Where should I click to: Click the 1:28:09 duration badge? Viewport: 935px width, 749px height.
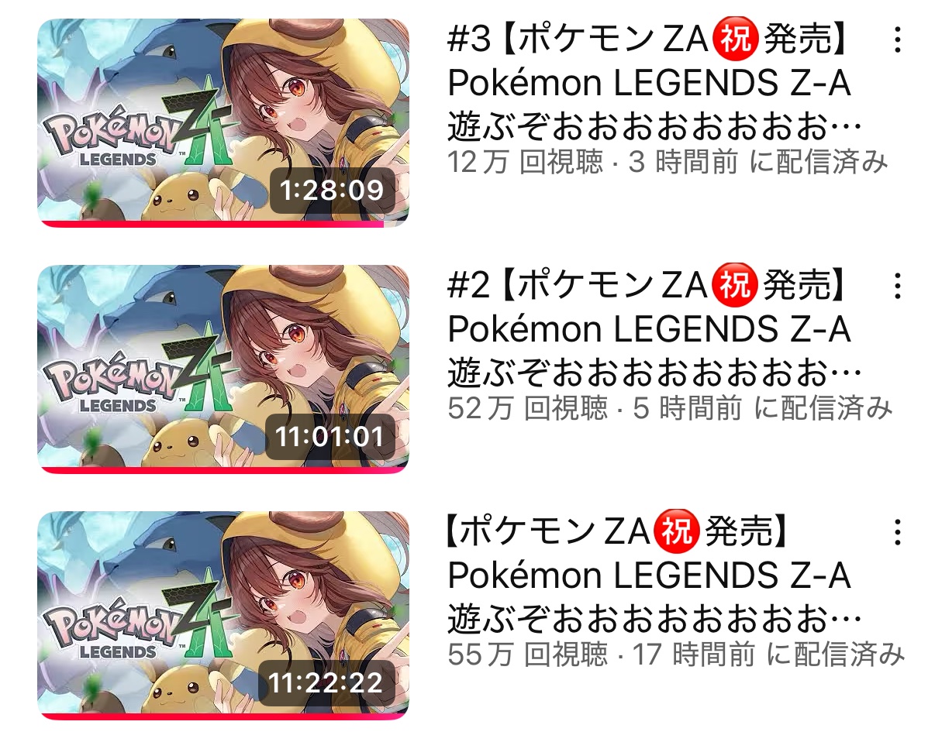332,190
